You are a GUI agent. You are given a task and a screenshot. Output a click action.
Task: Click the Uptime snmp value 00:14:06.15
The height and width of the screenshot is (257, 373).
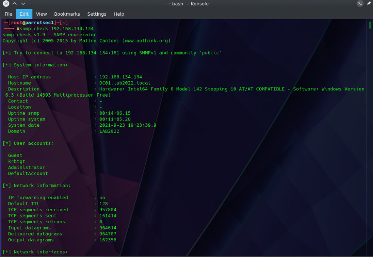115,113
